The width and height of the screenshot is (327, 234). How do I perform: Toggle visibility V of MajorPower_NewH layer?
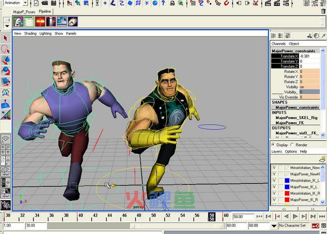274,174
